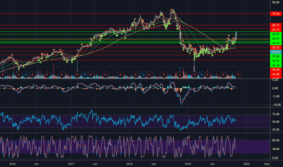
Task: Select the 62.87 green price label
Action: point(276,34)
